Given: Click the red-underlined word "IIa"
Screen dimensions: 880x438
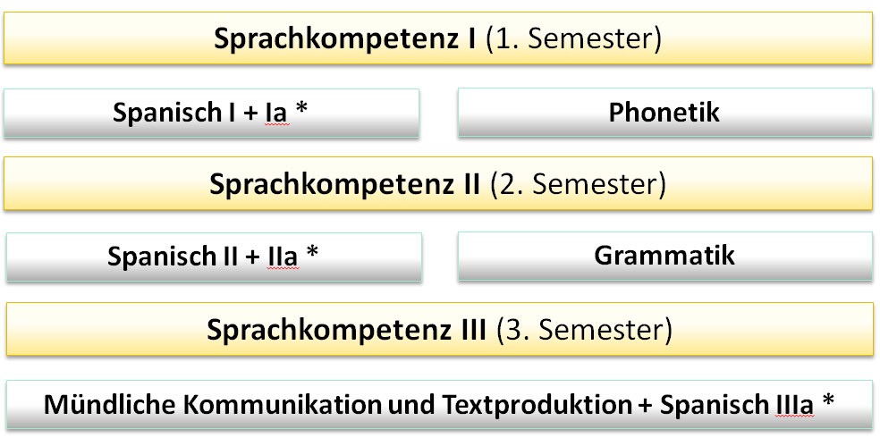Looking at the screenshot, I should (x=283, y=257).
